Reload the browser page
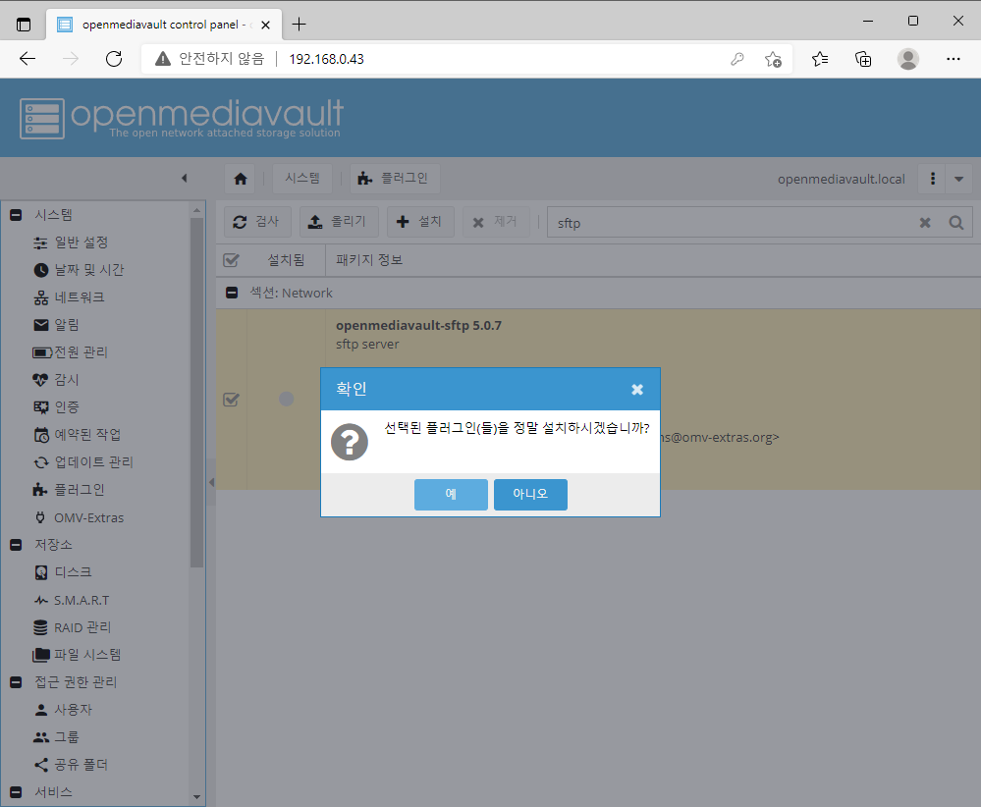The image size is (981, 807). (x=114, y=59)
